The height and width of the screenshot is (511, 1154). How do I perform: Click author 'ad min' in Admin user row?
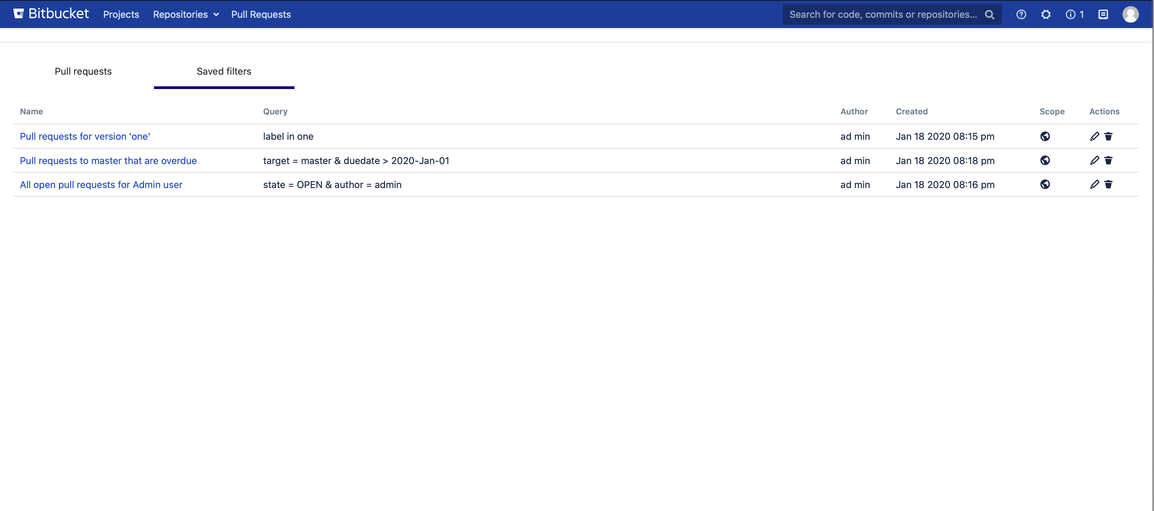point(855,184)
